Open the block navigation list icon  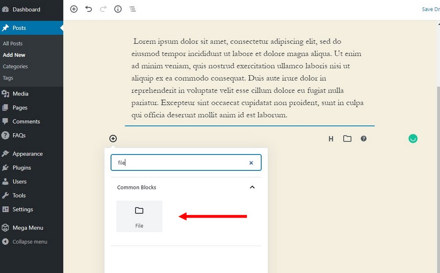[x=132, y=9]
